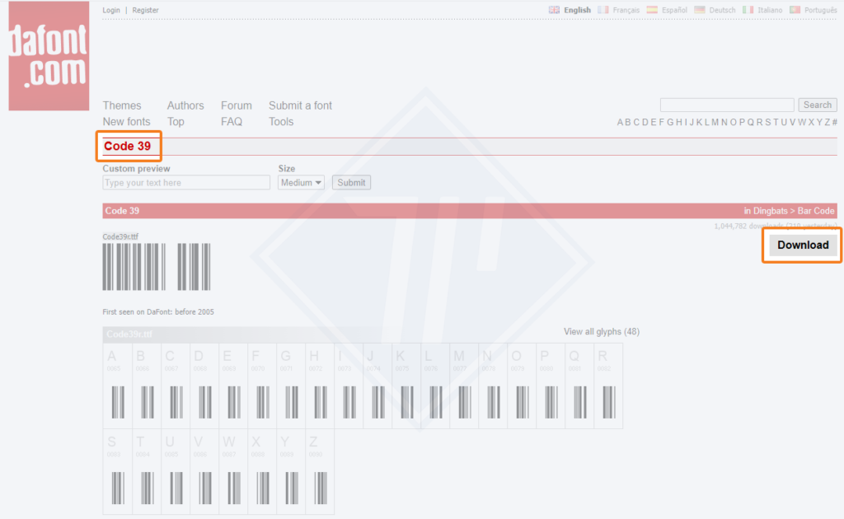Image resolution: width=844 pixels, height=519 pixels.
Task: Switch to Italiano flag language
Action: [748, 10]
